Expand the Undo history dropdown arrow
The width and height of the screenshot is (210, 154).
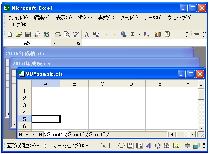[x=114, y=34]
